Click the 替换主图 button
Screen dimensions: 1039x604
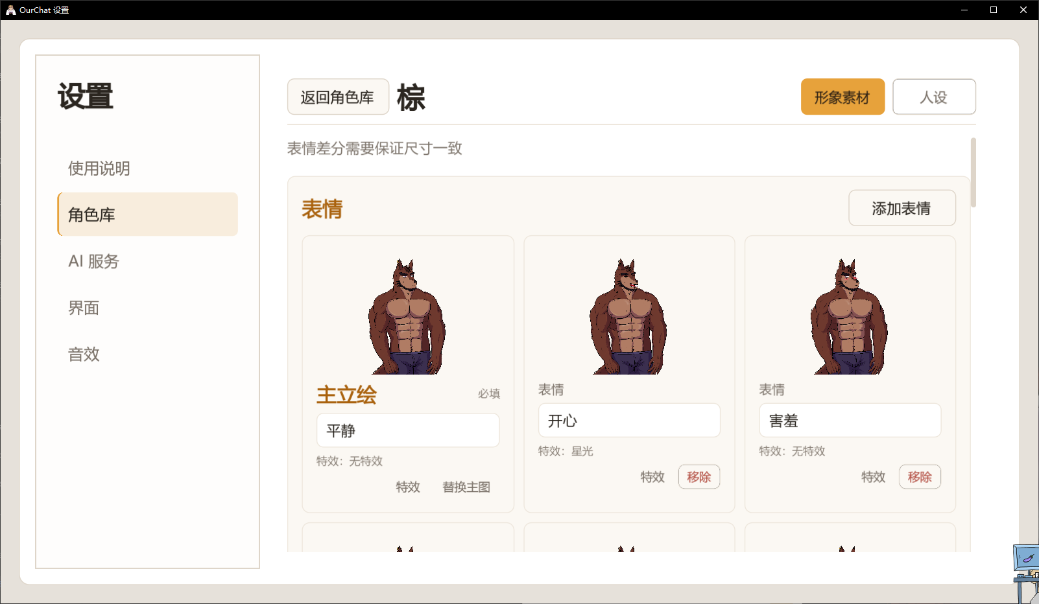466,487
